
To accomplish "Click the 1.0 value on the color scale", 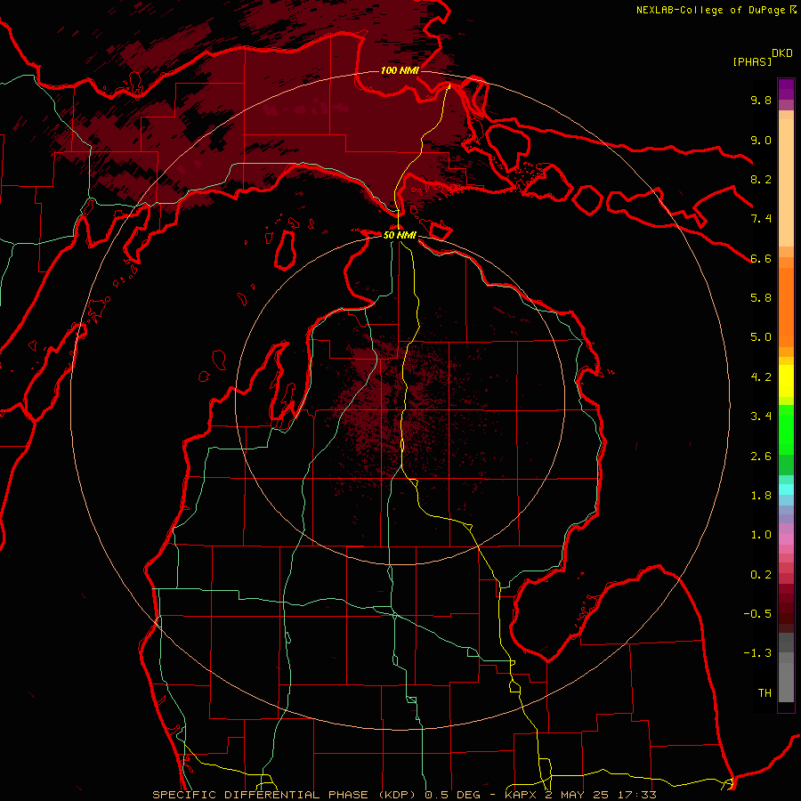I will tap(761, 535).
